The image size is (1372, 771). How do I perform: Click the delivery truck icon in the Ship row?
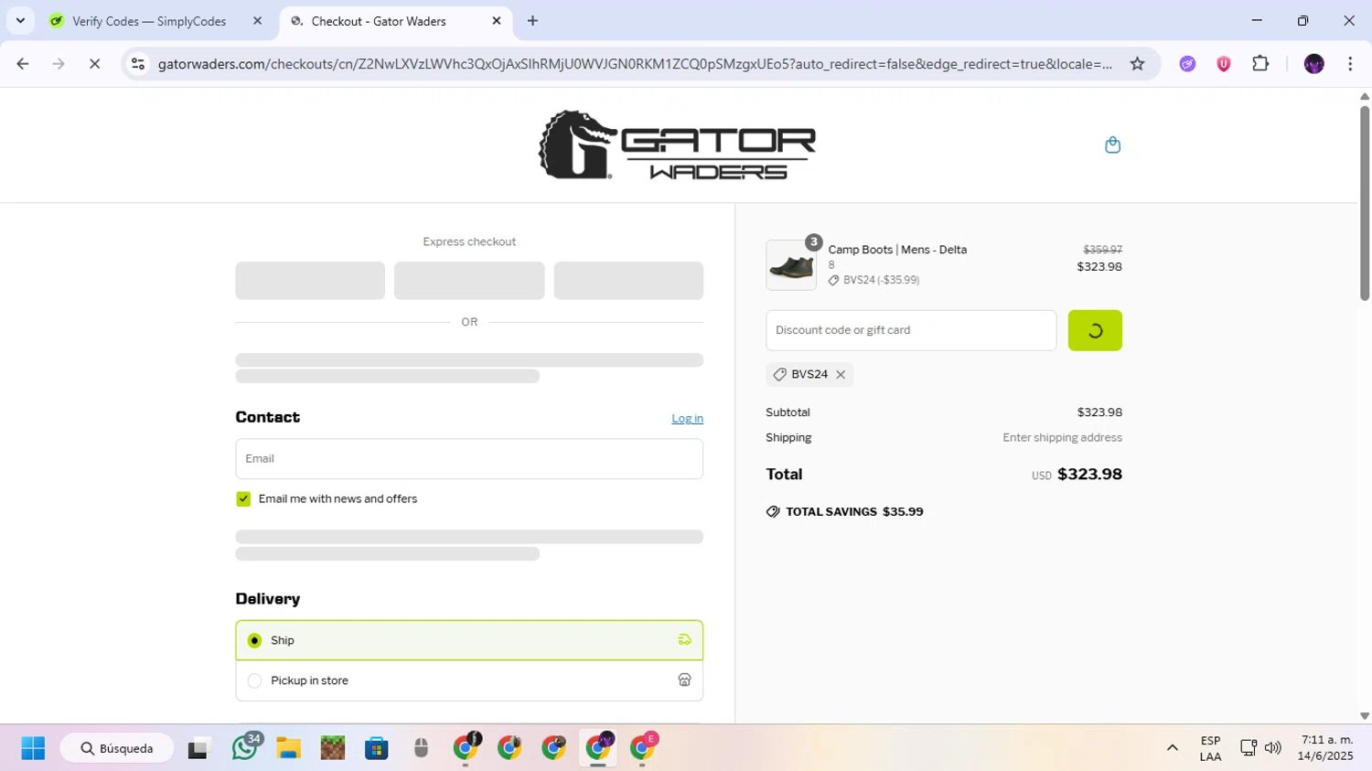coord(684,639)
